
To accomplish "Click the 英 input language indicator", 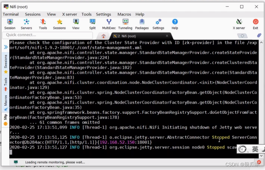I will click(x=255, y=149).
